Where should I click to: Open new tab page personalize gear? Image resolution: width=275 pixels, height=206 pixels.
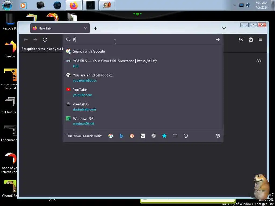[x=259, y=61]
